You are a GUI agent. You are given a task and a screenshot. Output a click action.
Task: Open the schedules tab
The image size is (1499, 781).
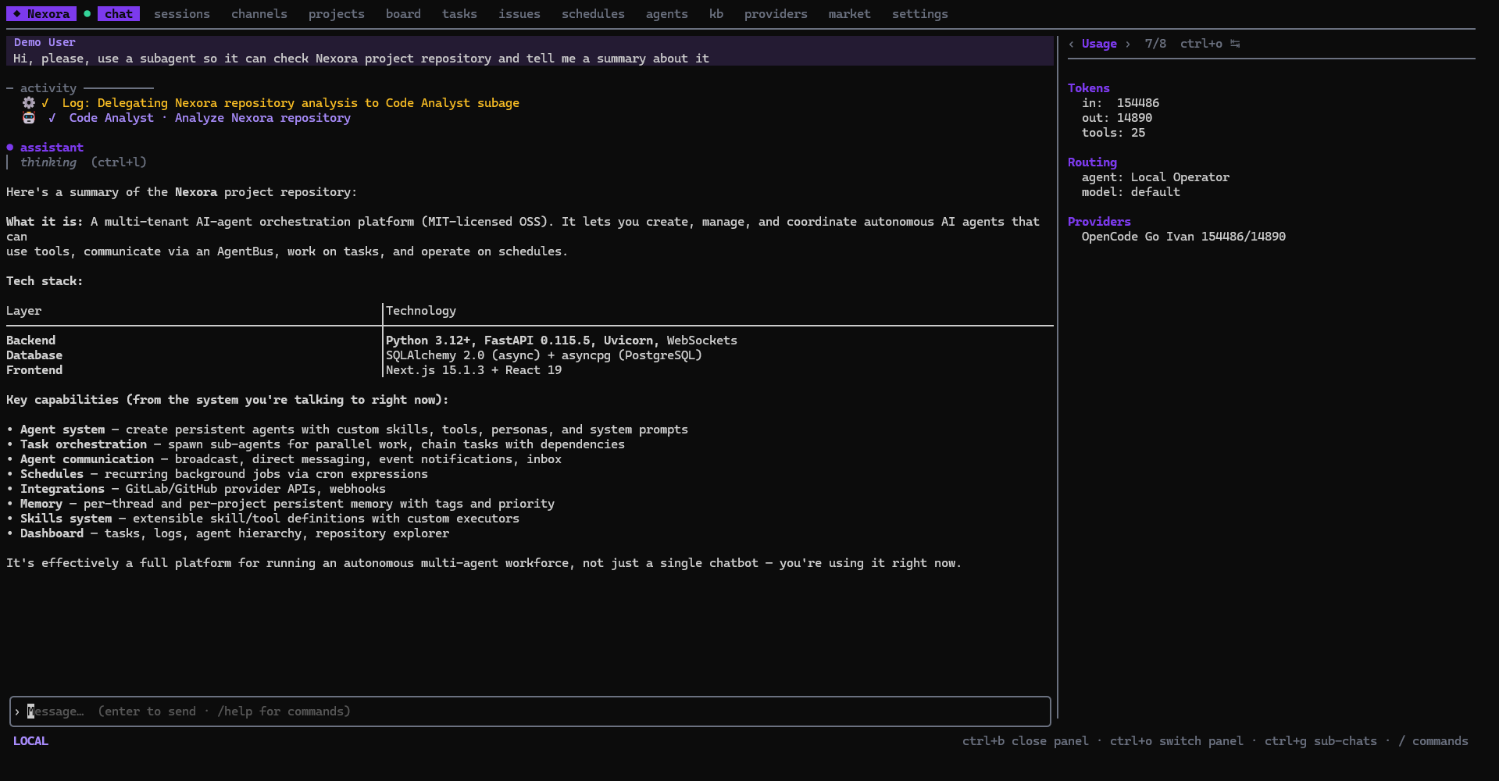click(593, 14)
